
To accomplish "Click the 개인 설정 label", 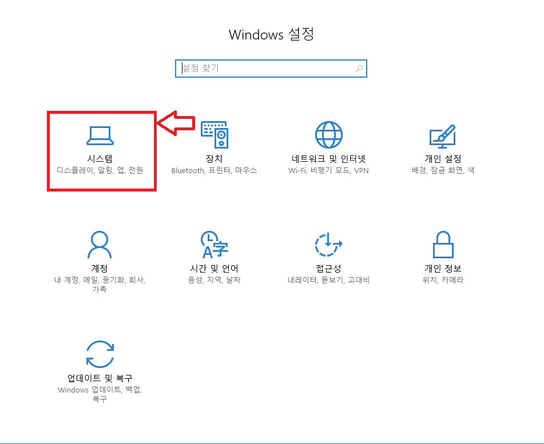I will point(443,159).
